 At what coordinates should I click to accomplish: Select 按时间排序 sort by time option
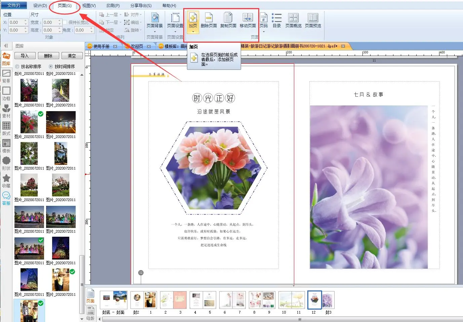[x=51, y=66]
